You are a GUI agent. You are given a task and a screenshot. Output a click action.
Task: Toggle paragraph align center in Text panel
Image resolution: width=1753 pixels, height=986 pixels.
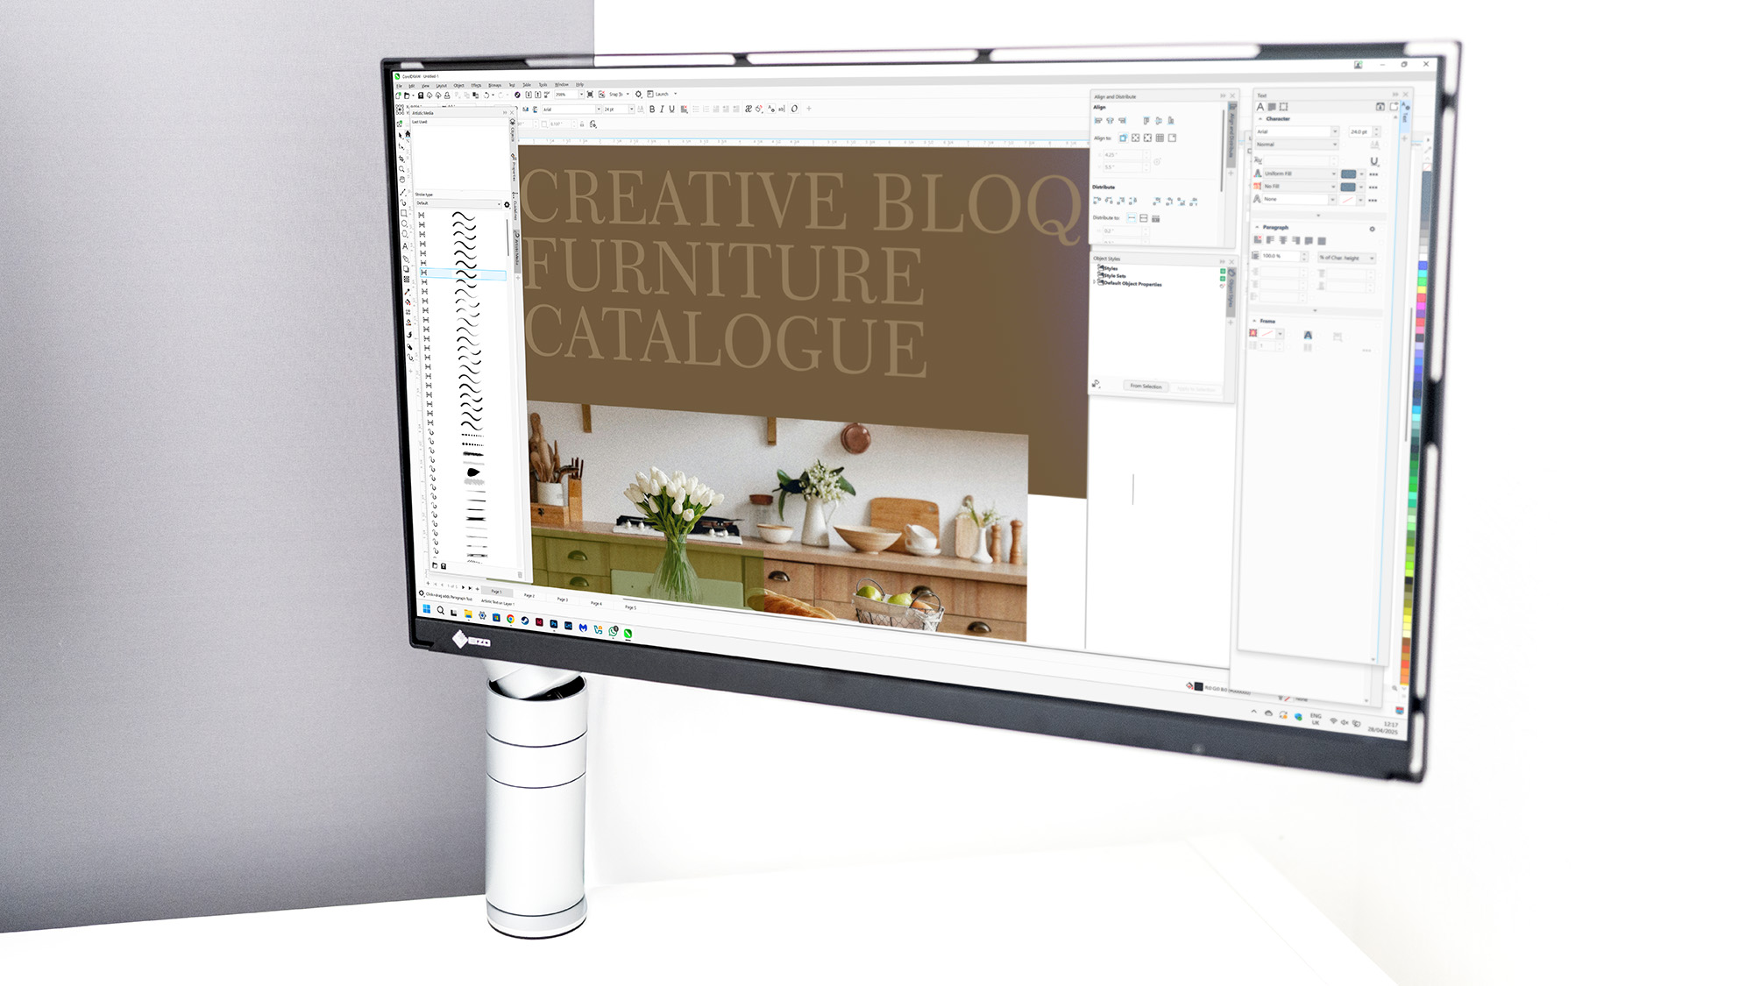[1283, 240]
